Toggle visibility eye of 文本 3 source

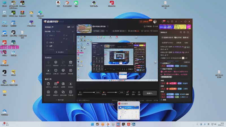point(67,50)
